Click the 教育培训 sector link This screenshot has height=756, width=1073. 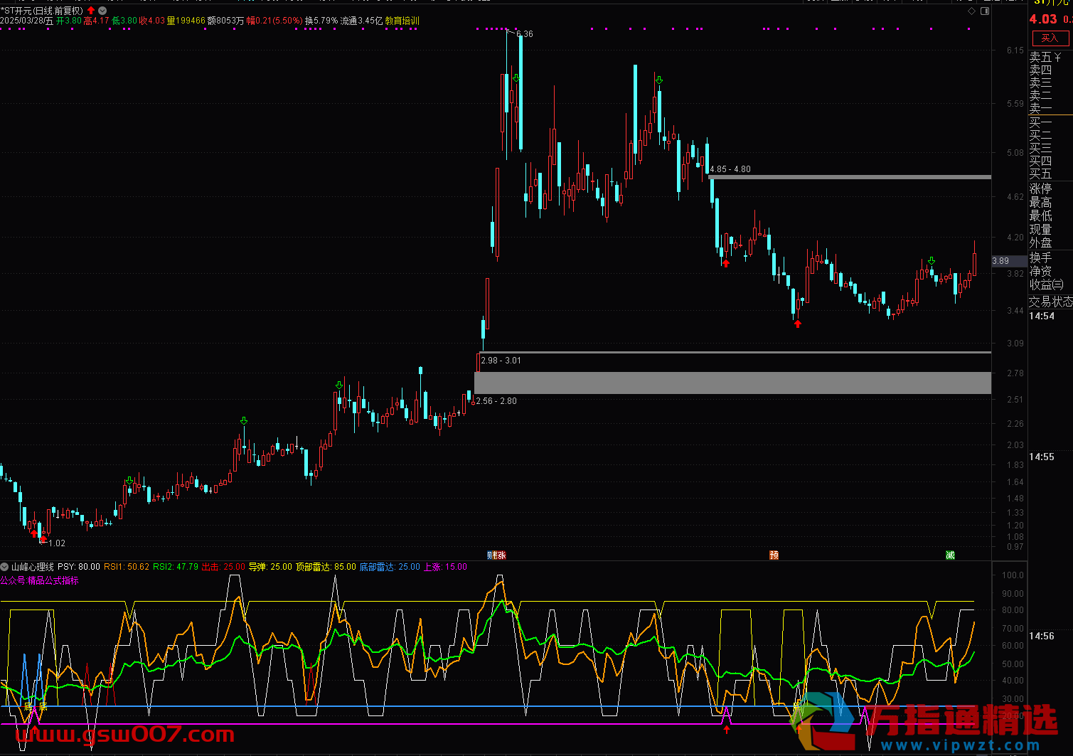[x=402, y=21]
